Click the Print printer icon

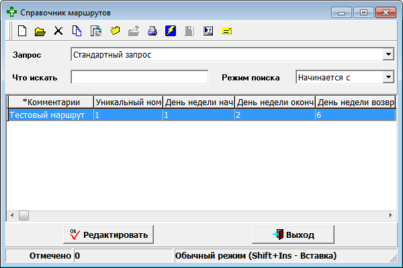pos(152,31)
